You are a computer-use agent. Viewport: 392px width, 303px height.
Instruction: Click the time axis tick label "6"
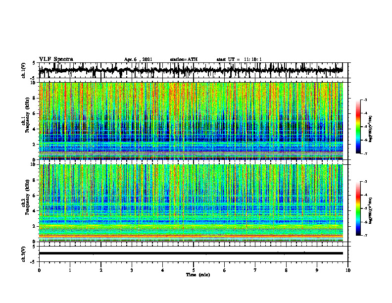point(224,270)
